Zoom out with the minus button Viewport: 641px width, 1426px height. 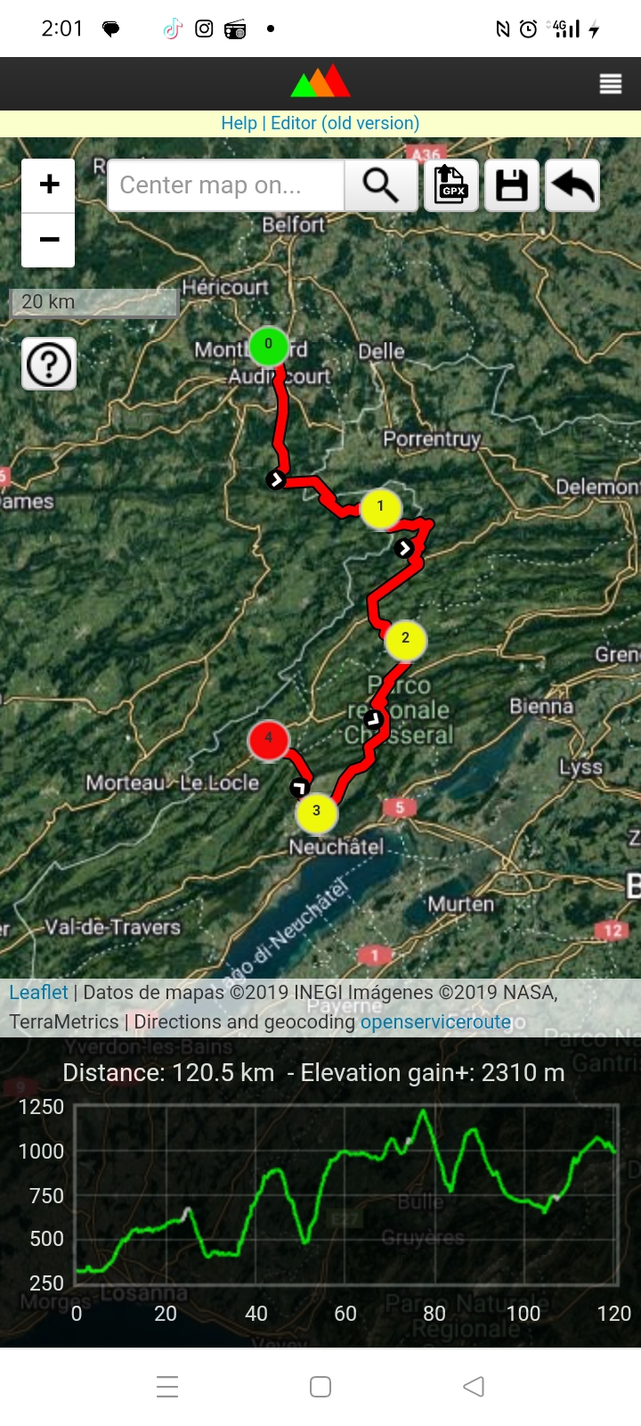(x=48, y=240)
